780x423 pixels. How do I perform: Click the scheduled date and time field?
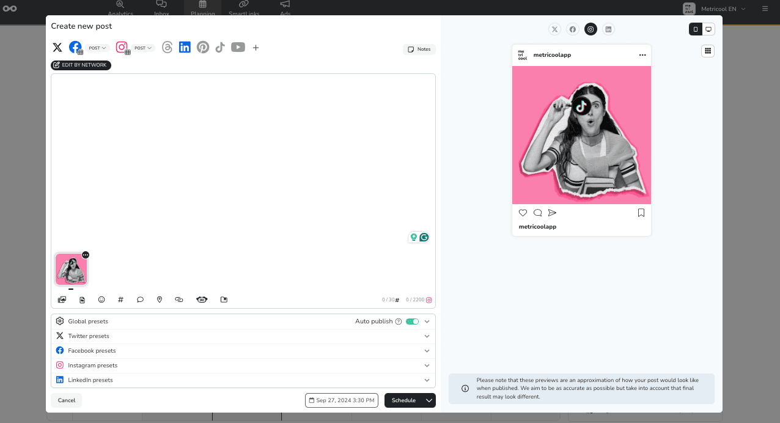341,400
